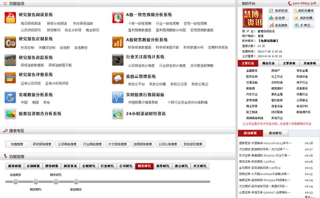Click the 股票投资组合分析系统 pie chart icon
320x198 pixels.
tap(10, 114)
